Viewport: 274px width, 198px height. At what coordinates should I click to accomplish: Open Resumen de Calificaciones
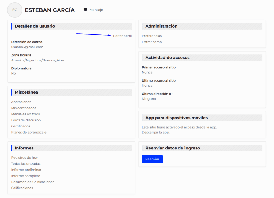[33, 182]
